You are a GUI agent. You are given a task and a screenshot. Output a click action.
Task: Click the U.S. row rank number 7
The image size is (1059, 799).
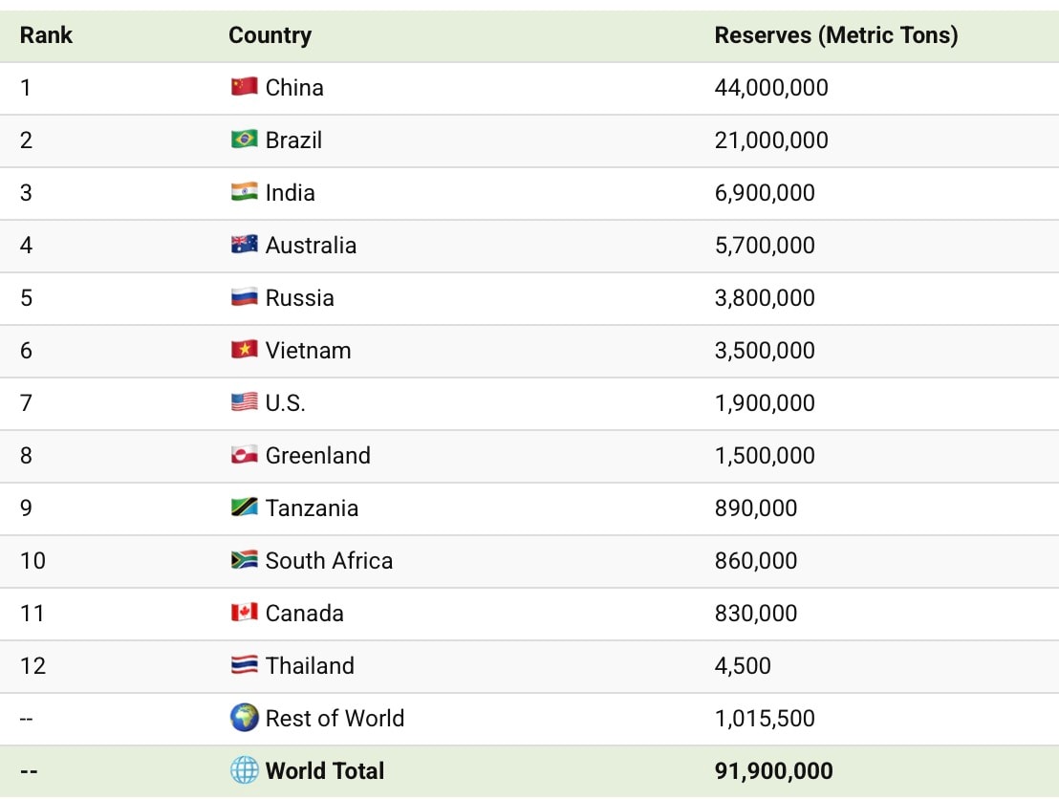point(26,403)
